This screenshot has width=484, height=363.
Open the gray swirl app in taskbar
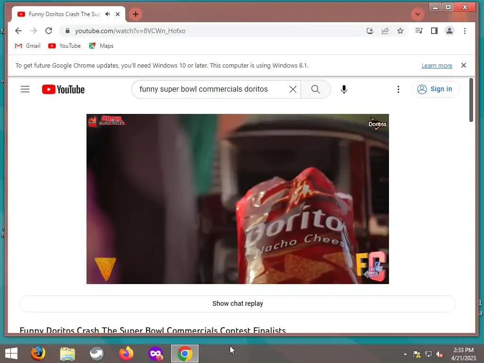click(96, 354)
